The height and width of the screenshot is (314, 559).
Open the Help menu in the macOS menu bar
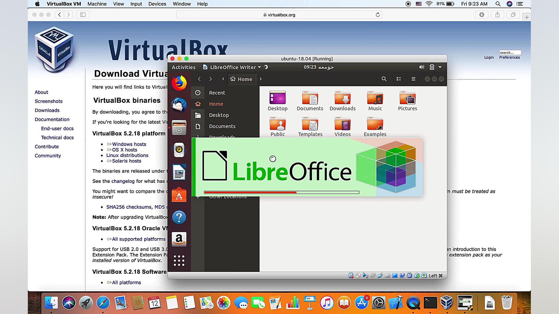[203, 4]
